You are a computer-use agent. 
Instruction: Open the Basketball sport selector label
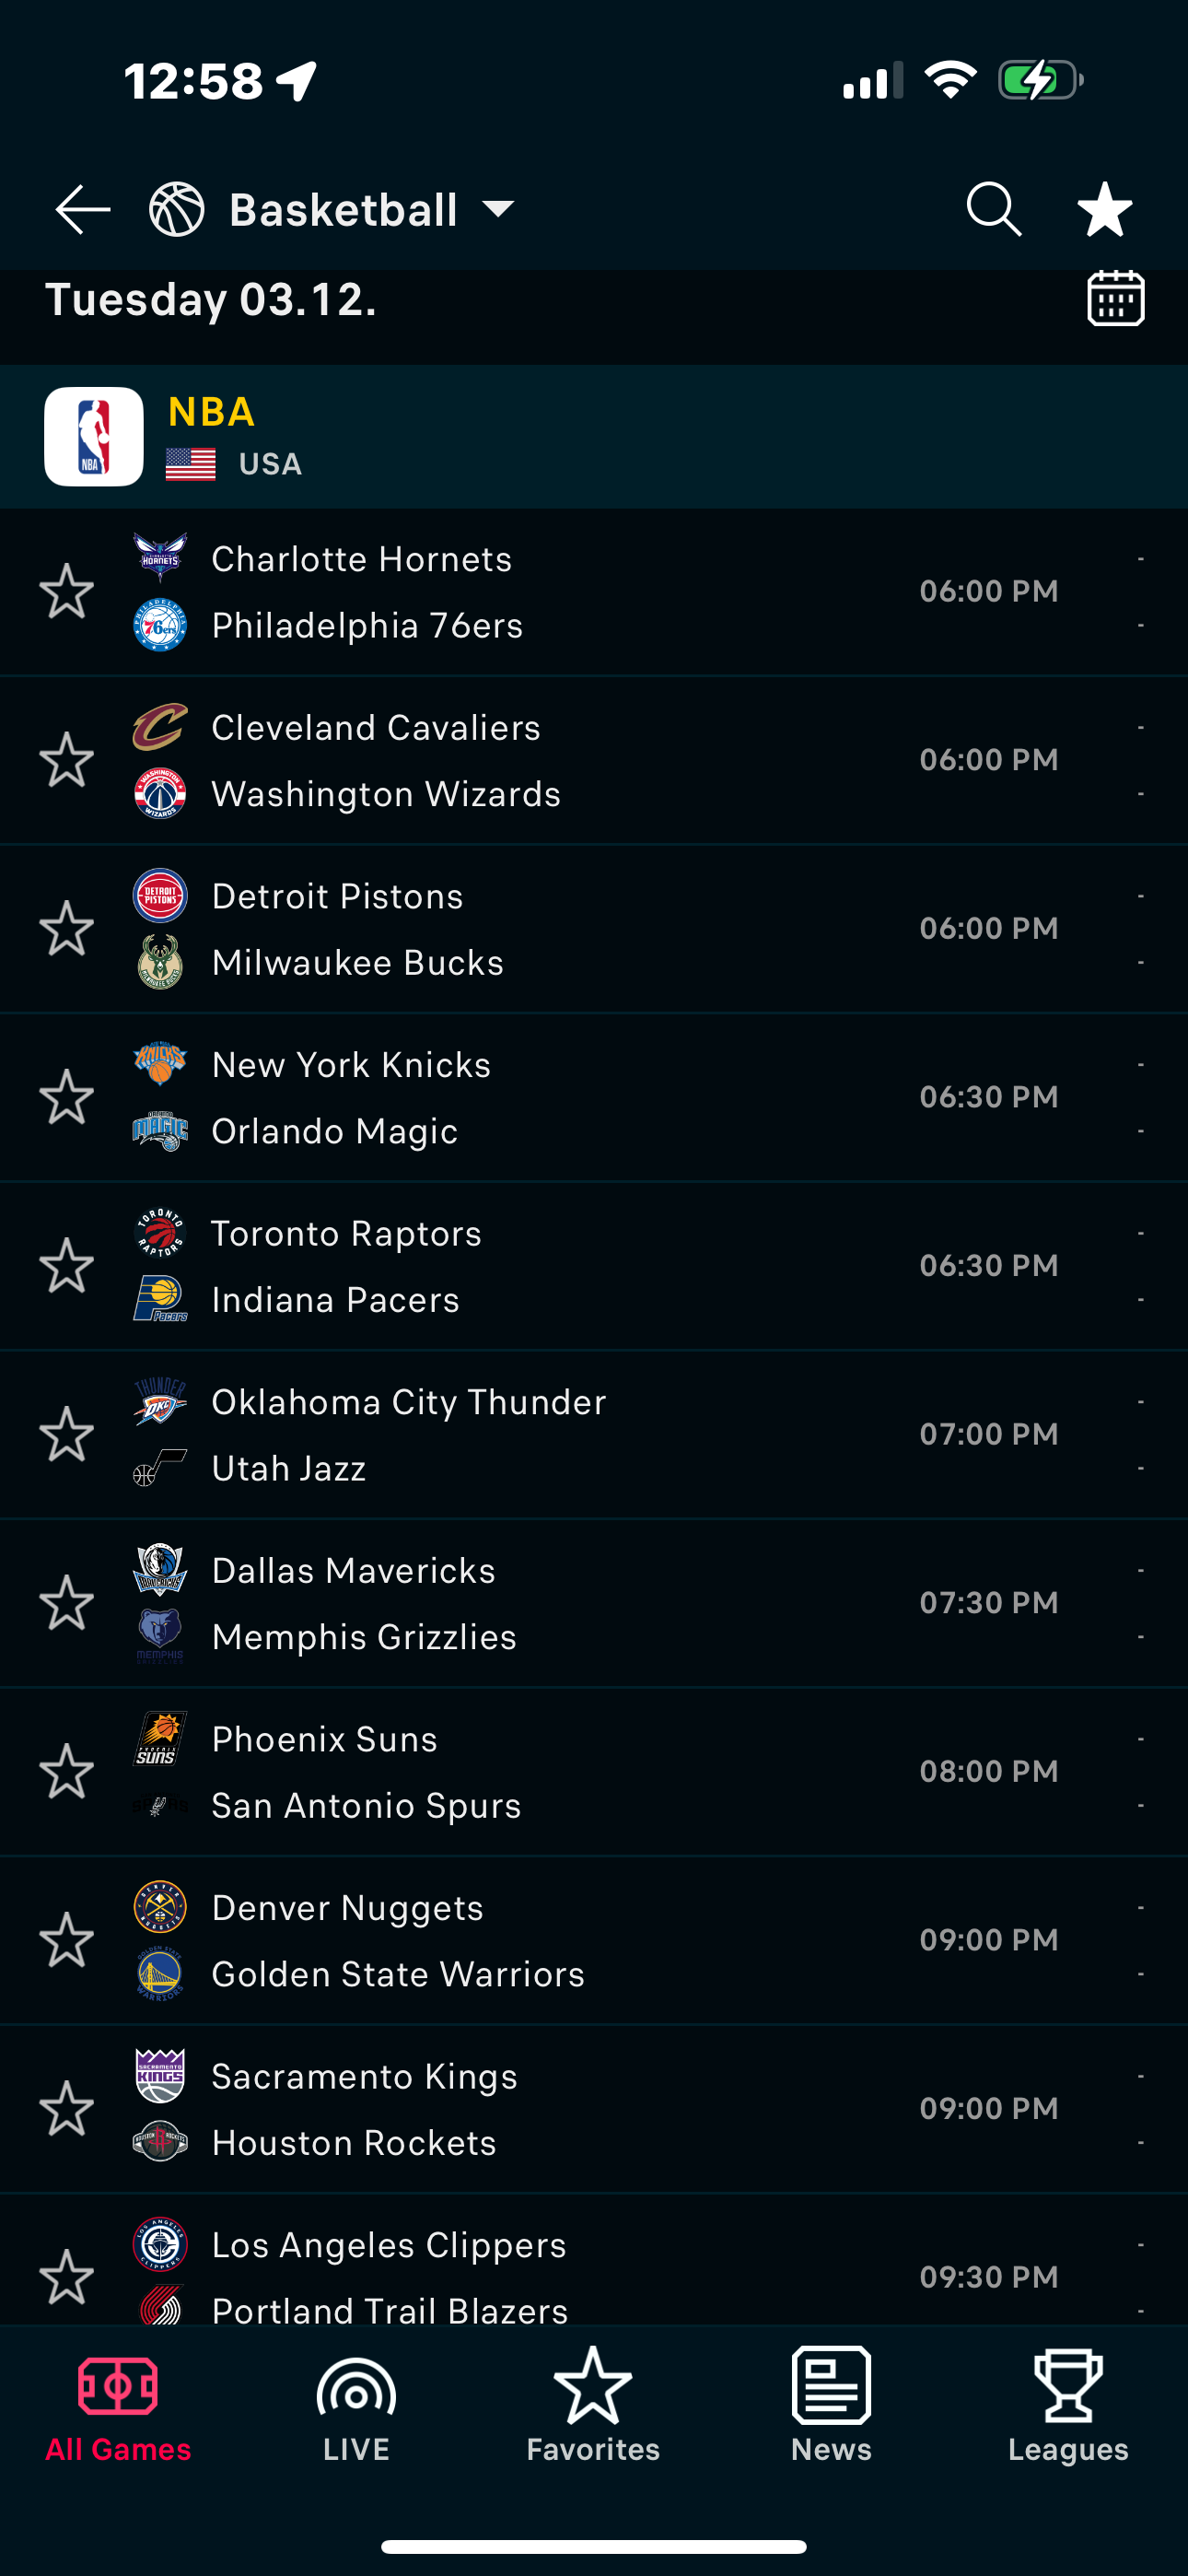coord(343,210)
